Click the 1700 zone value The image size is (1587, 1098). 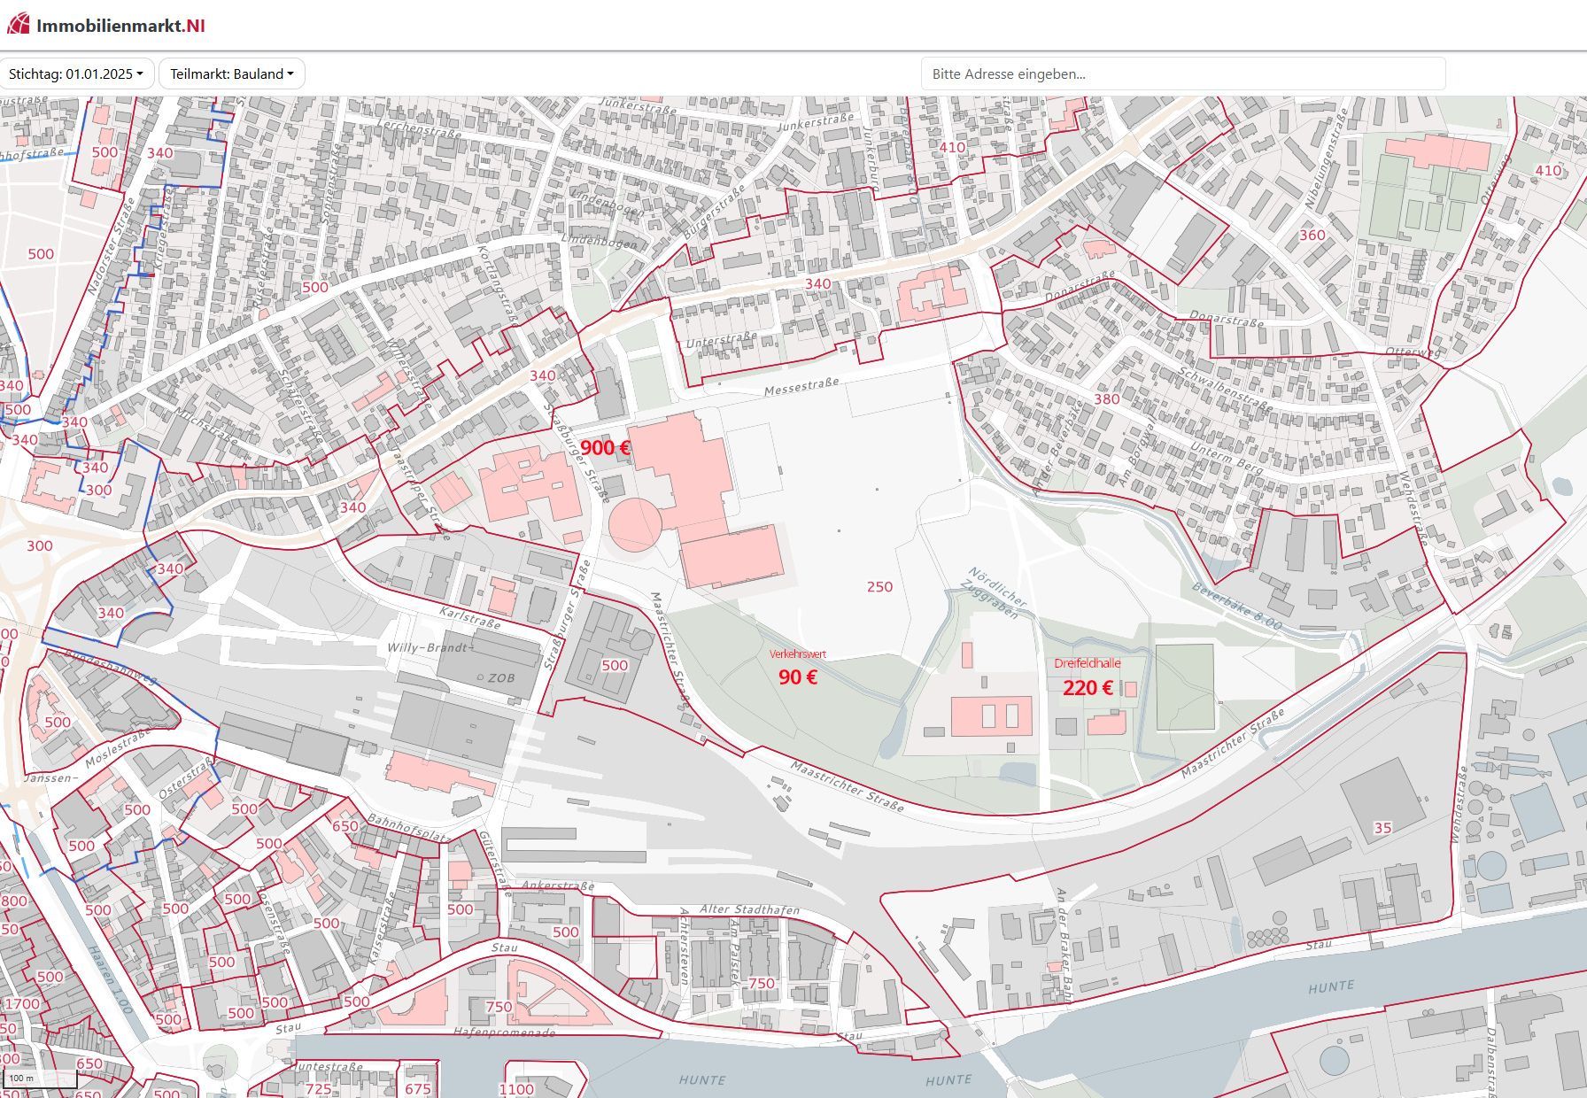click(x=22, y=1004)
